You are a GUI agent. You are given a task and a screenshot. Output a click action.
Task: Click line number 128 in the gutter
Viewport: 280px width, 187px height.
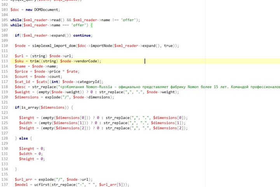4,138
